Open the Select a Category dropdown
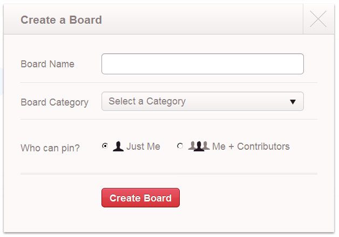This screenshot has width=339, height=237. (202, 101)
